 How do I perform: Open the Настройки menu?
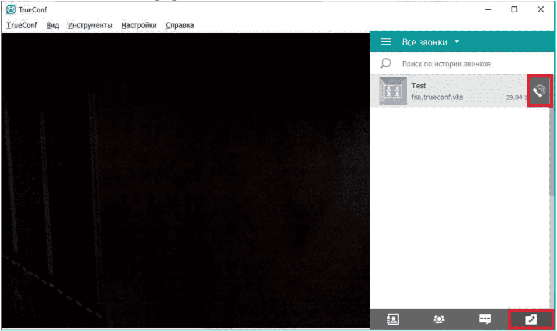click(139, 25)
